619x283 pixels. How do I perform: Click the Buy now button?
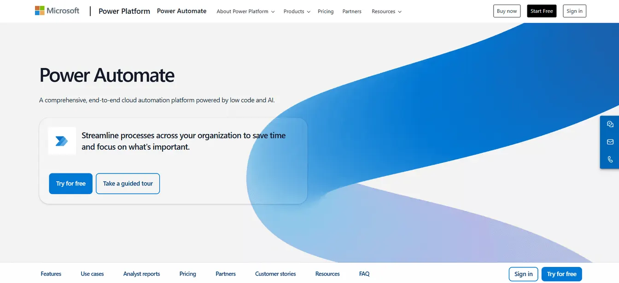tap(507, 11)
